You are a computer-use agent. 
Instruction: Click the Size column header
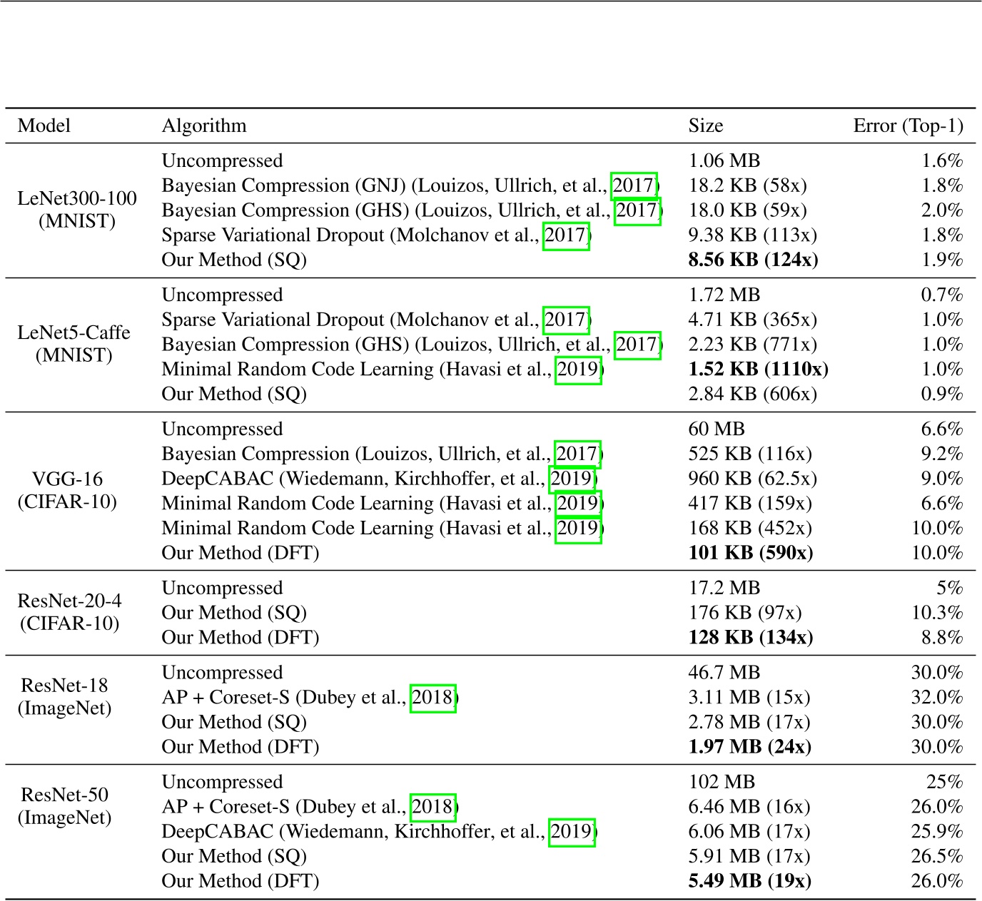click(705, 126)
